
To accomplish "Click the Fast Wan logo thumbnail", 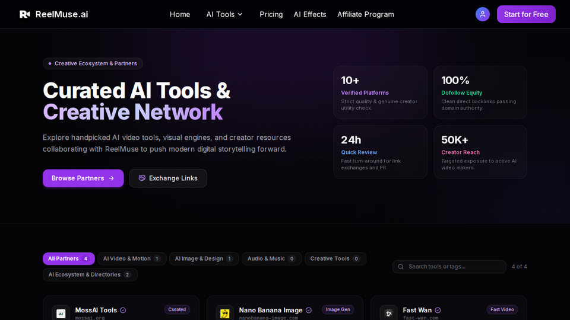I will 388,313.
